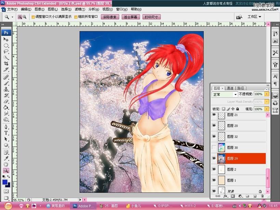Select the Paint Bucket tool

tap(6, 107)
